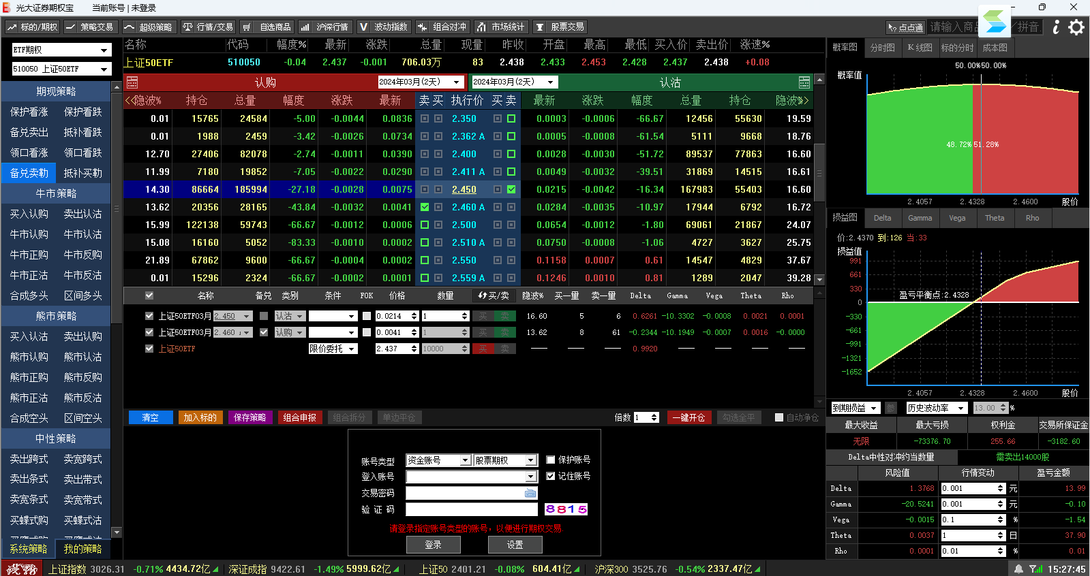The image size is (1090, 576).
Task: Click the notification bell in status bar
Action: [x=1018, y=569]
